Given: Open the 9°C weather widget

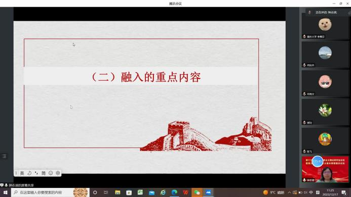Looking at the screenshot, I should [x=274, y=192].
